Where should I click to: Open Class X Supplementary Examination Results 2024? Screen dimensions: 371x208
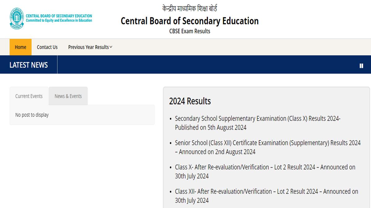pyautogui.click(x=257, y=118)
